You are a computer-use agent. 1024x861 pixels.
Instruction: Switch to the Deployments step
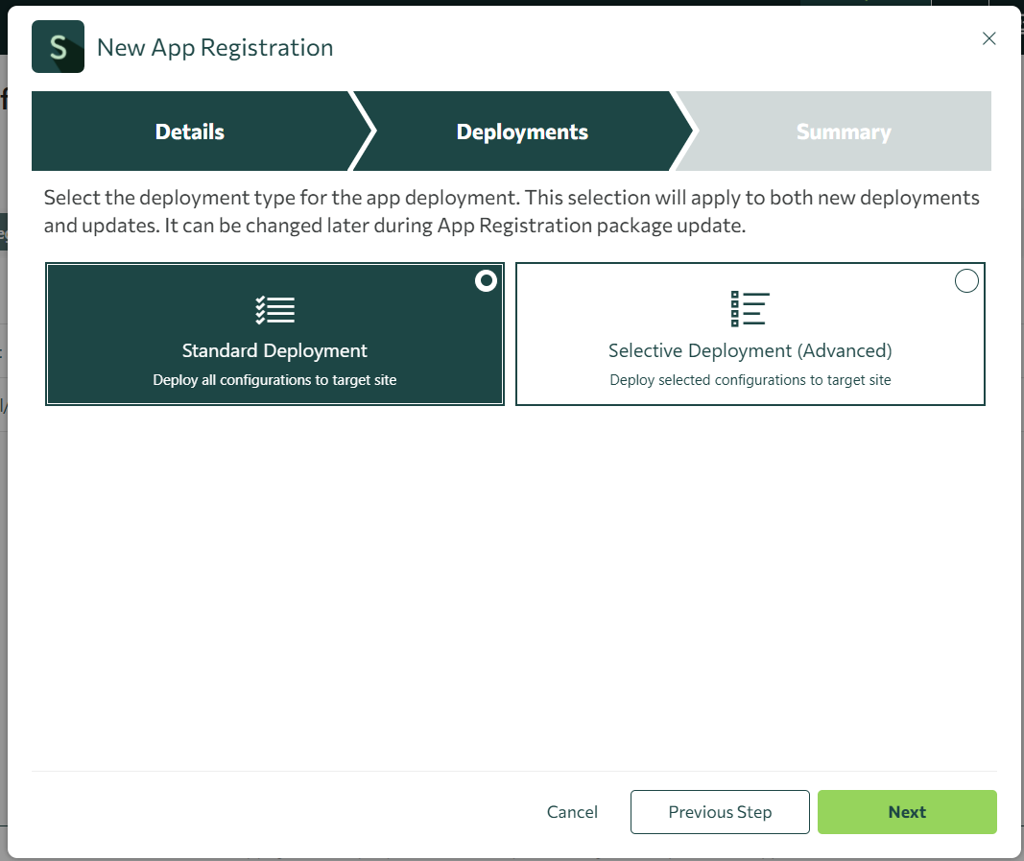pos(522,132)
